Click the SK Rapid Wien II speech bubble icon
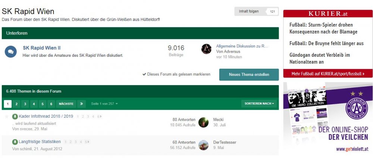Screen dimensions: 373x158 (11, 52)
